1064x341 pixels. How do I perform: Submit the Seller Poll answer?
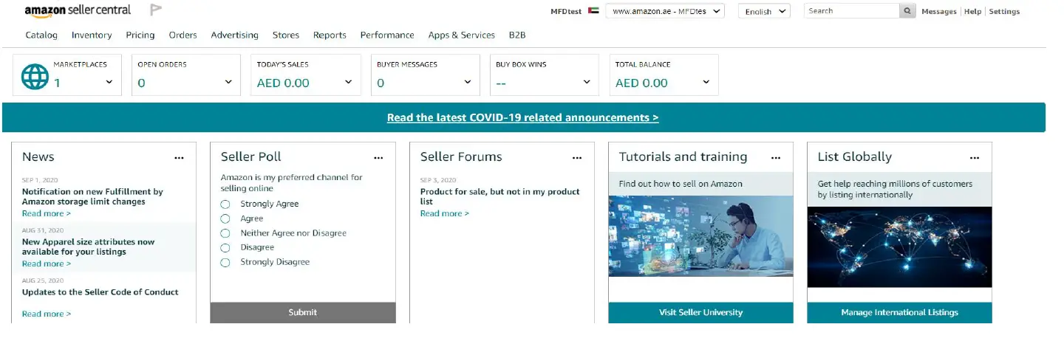[303, 312]
